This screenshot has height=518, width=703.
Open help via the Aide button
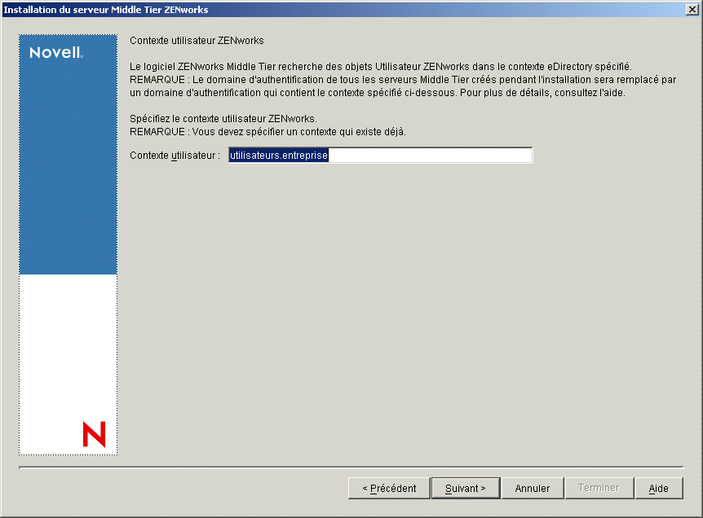coord(659,488)
